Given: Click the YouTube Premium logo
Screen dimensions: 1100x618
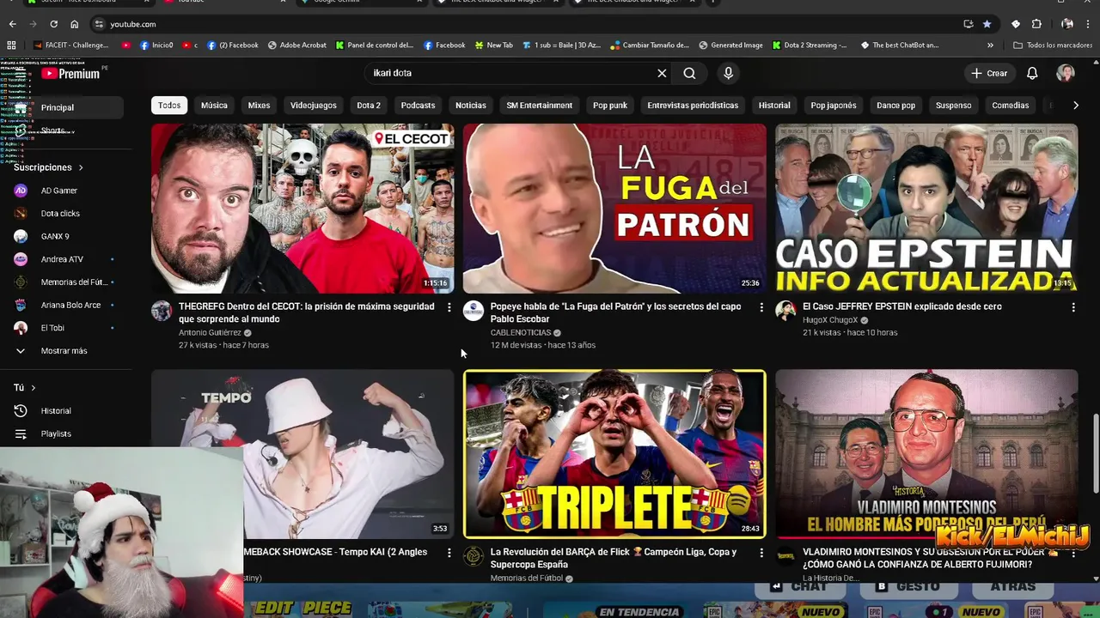Looking at the screenshot, I should (x=70, y=74).
